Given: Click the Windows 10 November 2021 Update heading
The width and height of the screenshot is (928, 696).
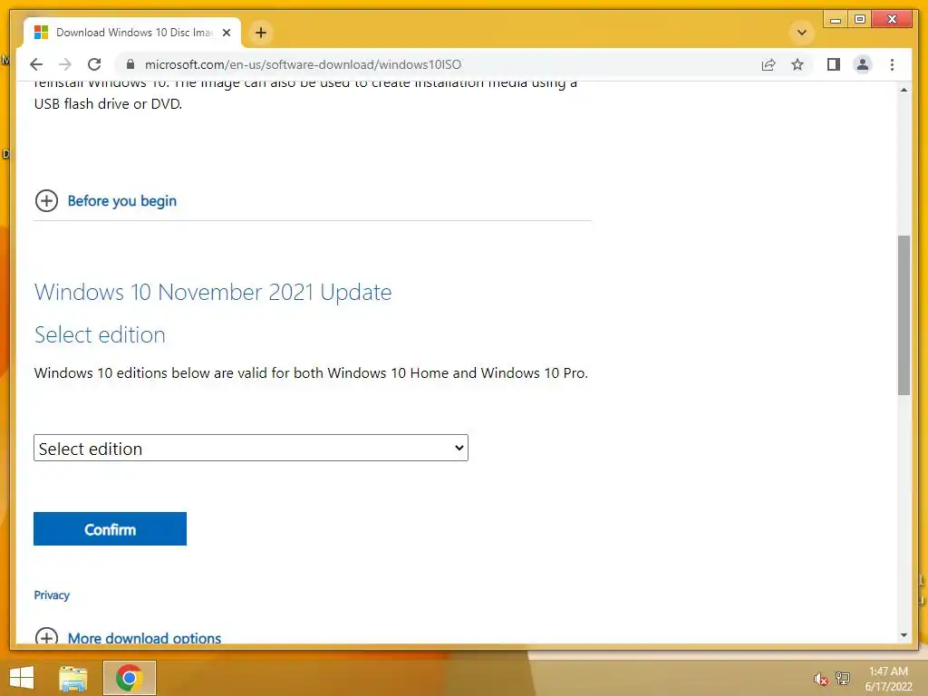Looking at the screenshot, I should (213, 293).
